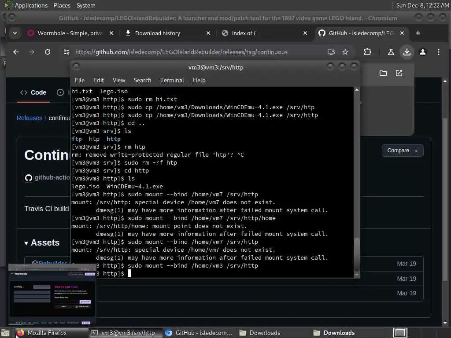Close the Wormhole tab

coord(111,33)
